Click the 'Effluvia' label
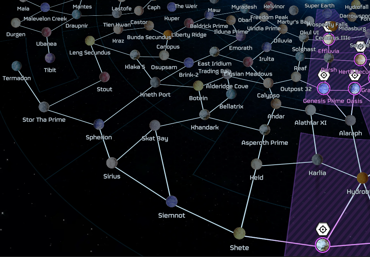This screenshot has width=370, height=257. tap(329, 51)
